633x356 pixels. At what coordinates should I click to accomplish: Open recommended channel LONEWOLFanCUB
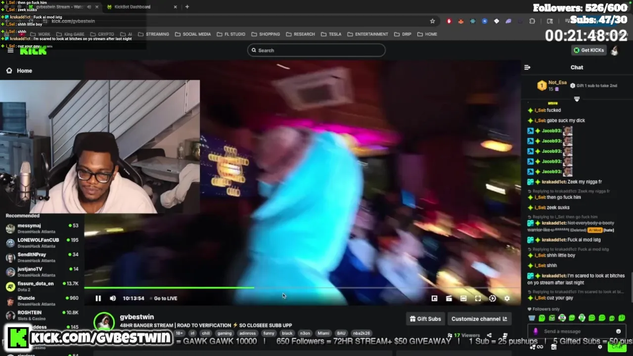tap(42, 243)
